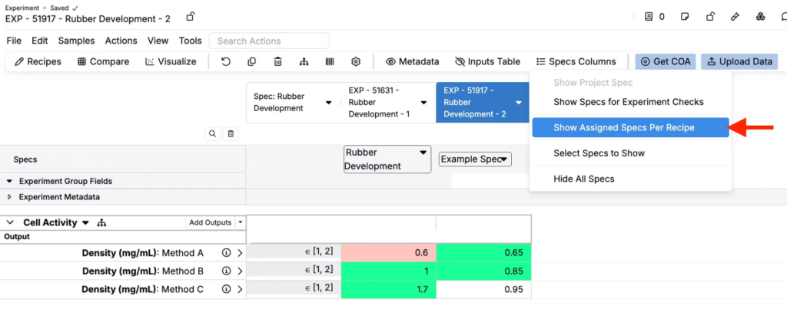The image size is (787, 312).
Task: Click the Upload Data button
Action: coord(739,61)
